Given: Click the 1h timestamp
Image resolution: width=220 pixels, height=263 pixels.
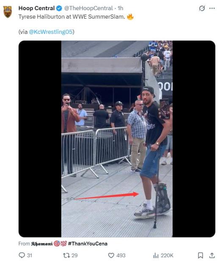Looking at the screenshot, I should [x=120, y=8].
